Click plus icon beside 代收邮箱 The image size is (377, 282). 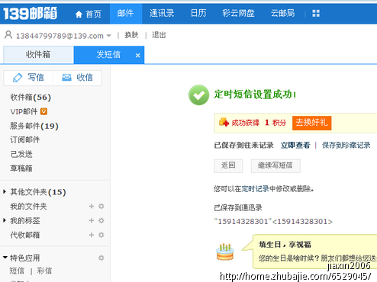coord(92,235)
